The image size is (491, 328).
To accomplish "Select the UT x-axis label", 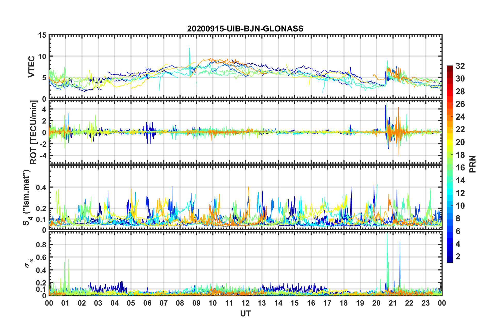I will coord(245,314).
